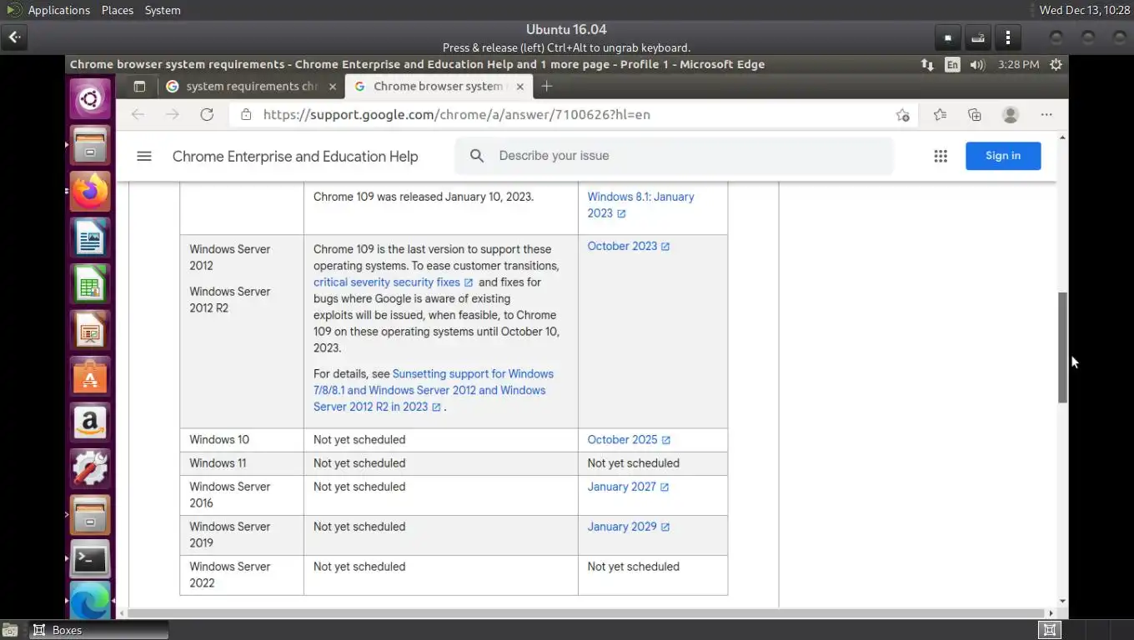
Task: Open the Edge Collections panel
Action: pos(975,115)
